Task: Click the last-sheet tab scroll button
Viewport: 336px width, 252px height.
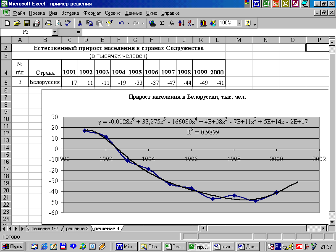Action: click(x=23, y=228)
